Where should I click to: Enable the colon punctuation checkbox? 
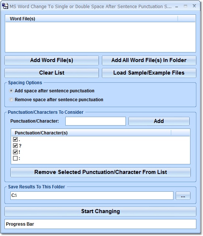15,158
